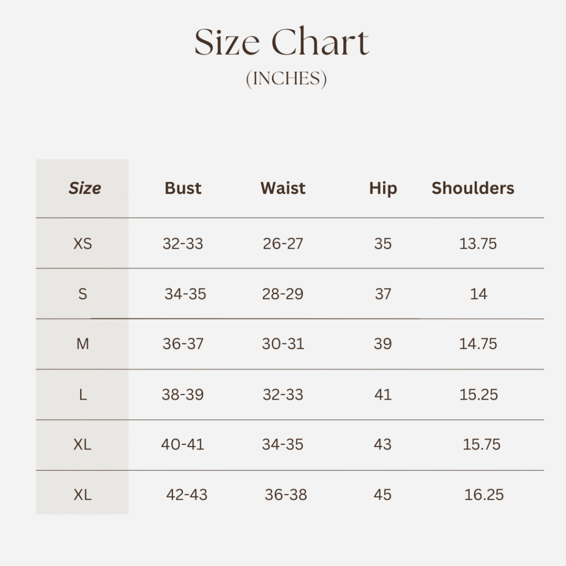Select the Shoulders column header
The image size is (566, 566).
click(473, 188)
